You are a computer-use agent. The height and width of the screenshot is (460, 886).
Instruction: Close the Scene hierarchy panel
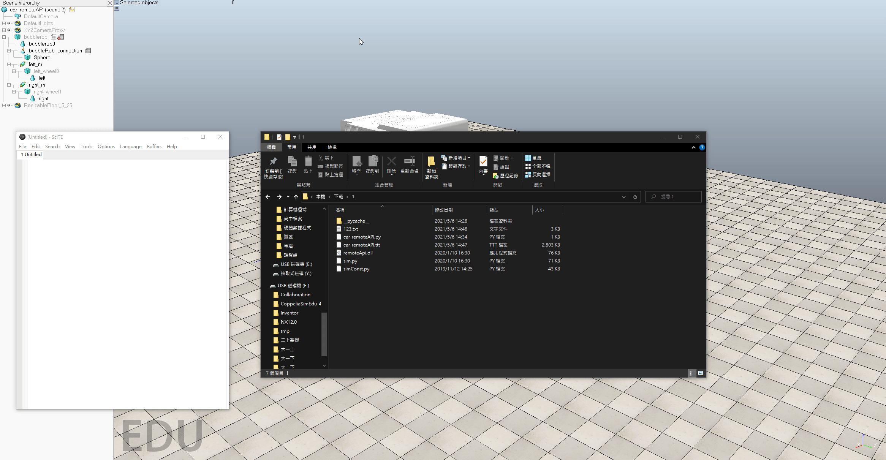point(110,3)
